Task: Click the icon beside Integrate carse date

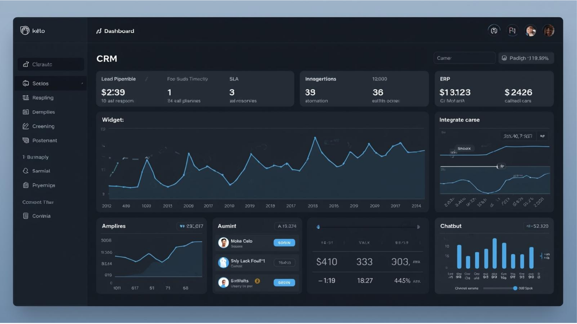Action: 542,136
